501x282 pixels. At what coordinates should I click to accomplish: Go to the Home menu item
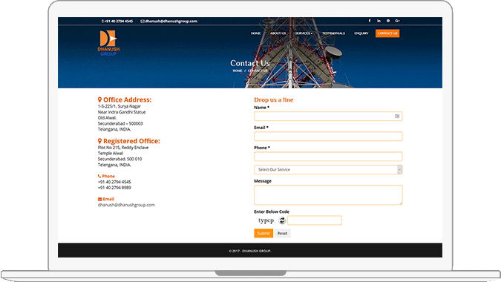click(x=255, y=33)
